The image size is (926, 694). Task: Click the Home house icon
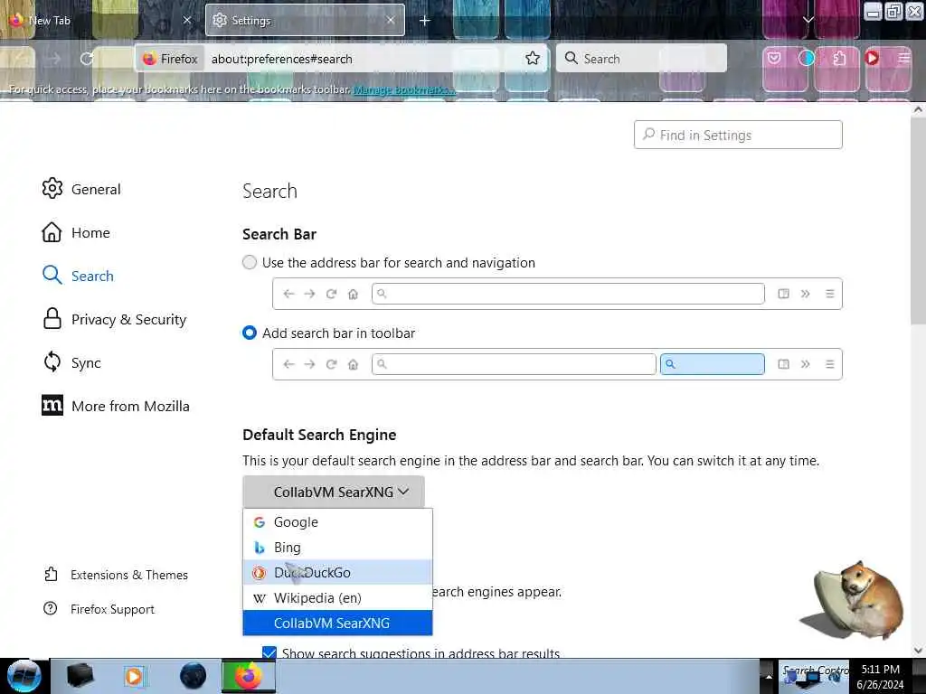pyautogui.click(x=52, y=232)
